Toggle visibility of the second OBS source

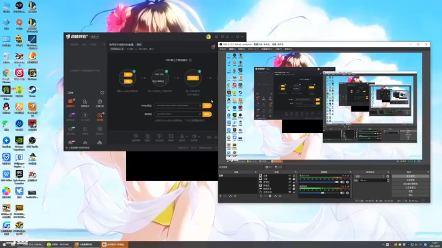[x=290, y=179]
